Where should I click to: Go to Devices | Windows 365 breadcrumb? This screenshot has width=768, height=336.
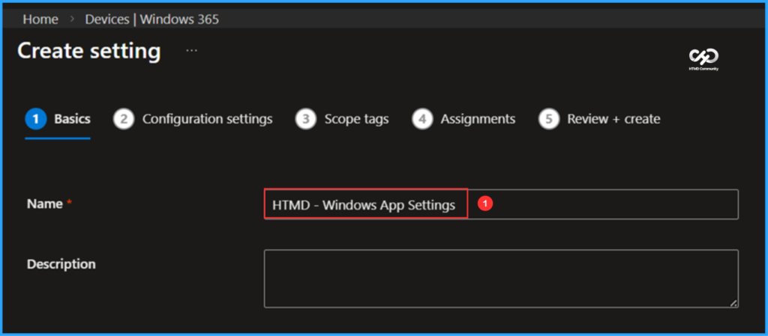pos(151,19)
